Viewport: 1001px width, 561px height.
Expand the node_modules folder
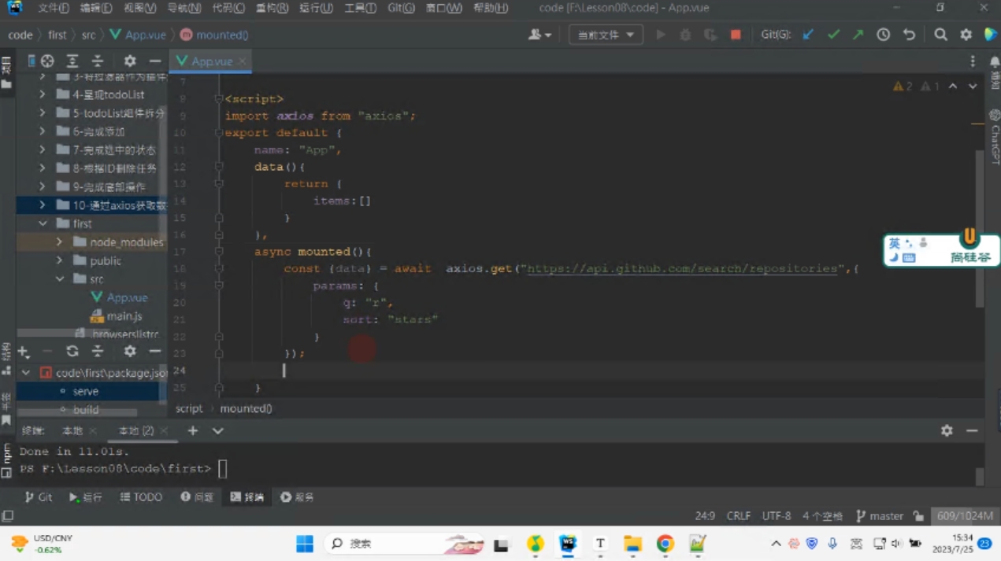point(60,242)
